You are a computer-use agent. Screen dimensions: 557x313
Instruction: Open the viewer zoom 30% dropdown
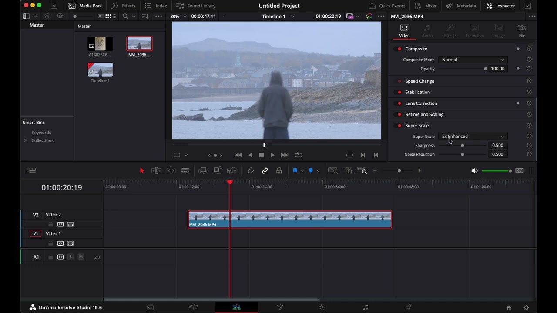(x=178, y=17)
